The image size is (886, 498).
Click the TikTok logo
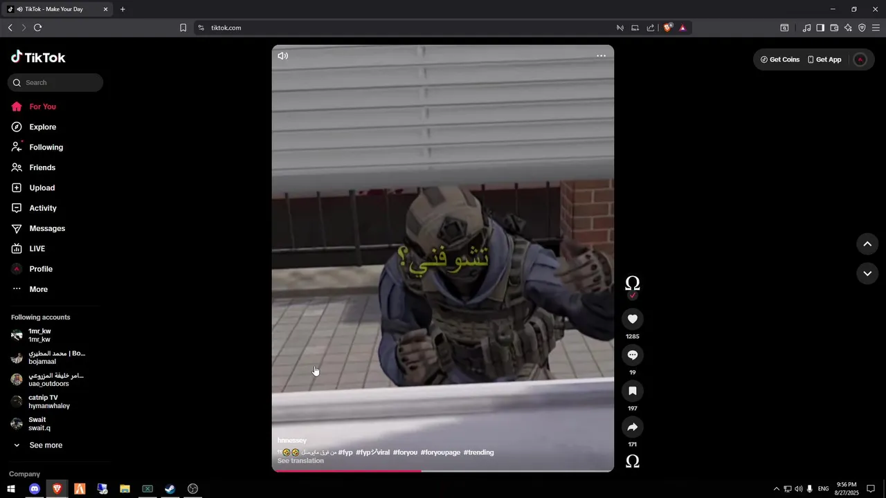click(38, 57)
